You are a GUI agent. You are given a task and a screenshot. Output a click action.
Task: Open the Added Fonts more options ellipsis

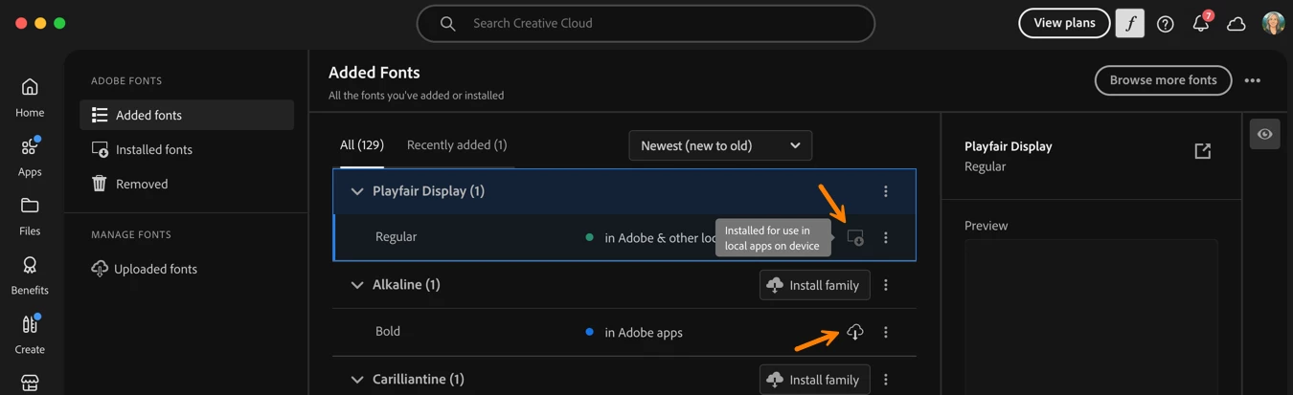(1253, 80)
